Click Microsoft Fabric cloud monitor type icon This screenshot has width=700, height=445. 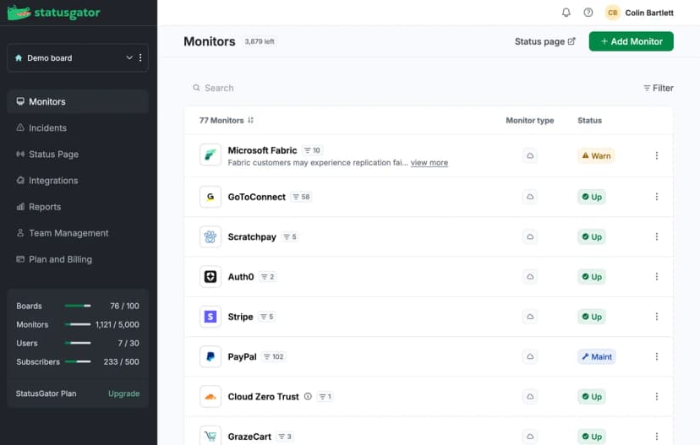[x=530, y=155]
